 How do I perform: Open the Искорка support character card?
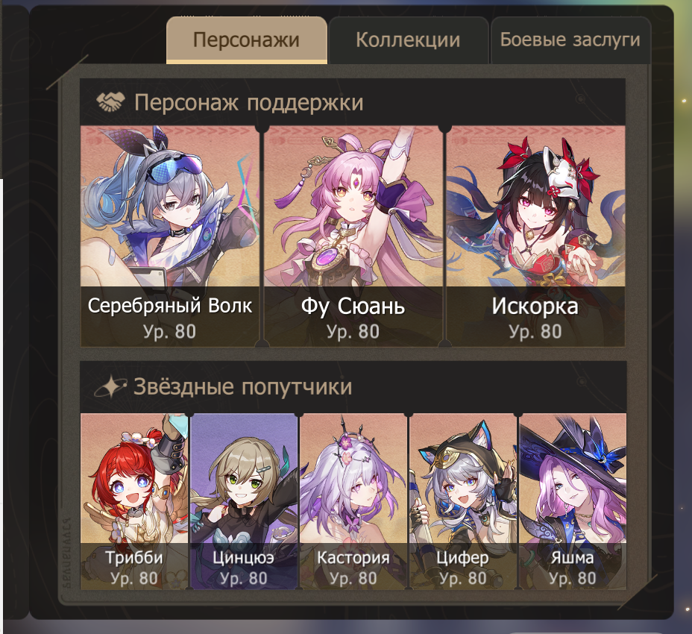pyautogui.click(x=535, y=236)
